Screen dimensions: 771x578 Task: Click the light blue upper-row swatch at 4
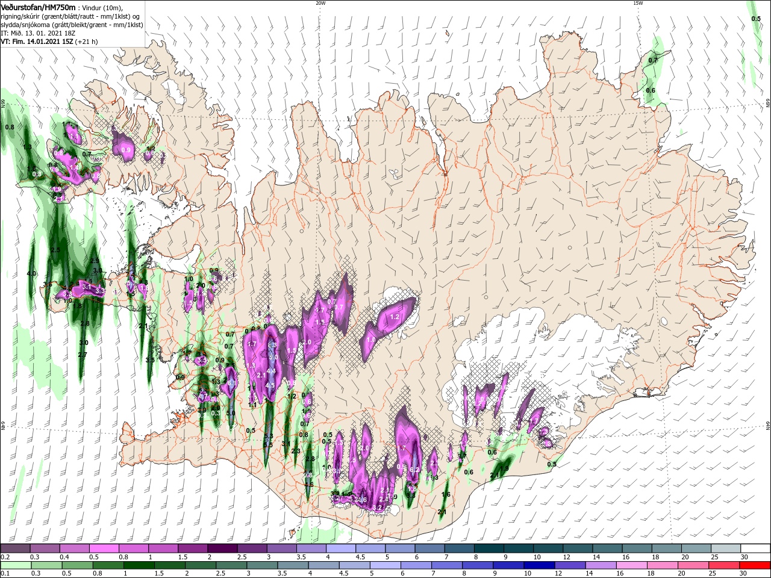click(x=341, y=548)
